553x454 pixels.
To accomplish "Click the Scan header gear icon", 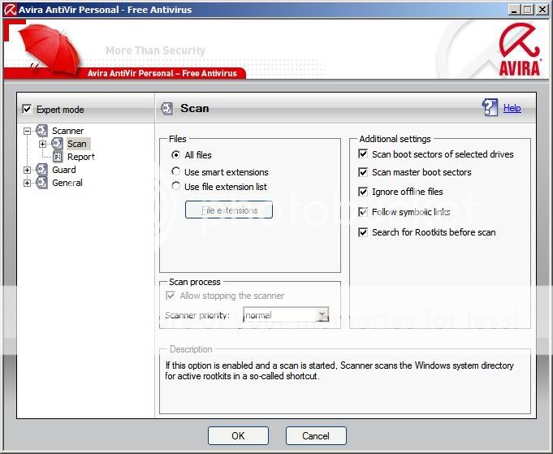I will 166,108.
